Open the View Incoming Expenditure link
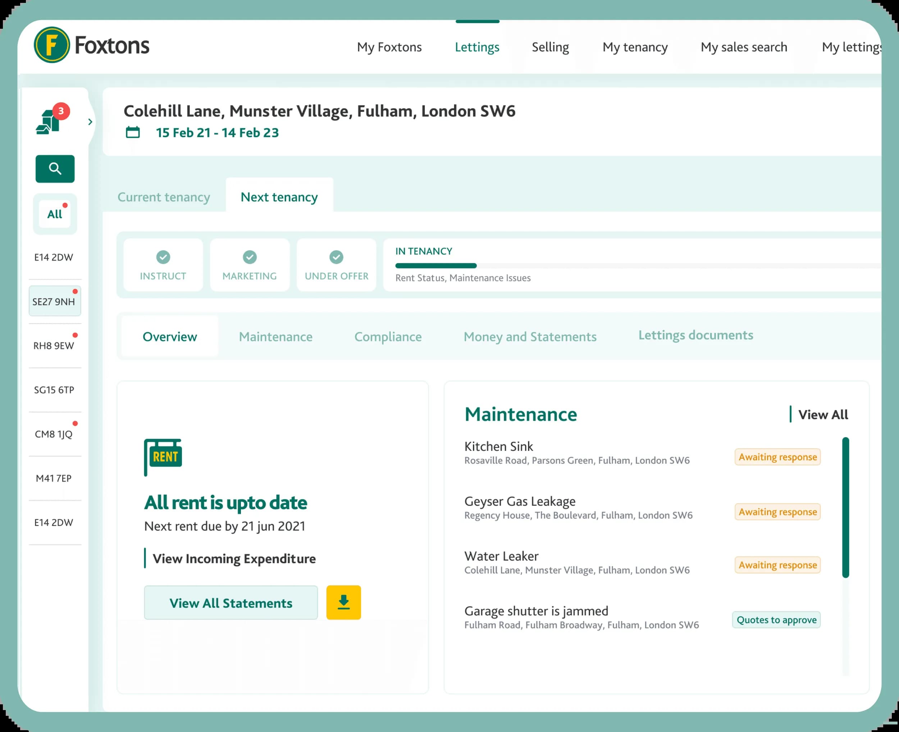This screenshot has height=732, width=899. [234, 558]
